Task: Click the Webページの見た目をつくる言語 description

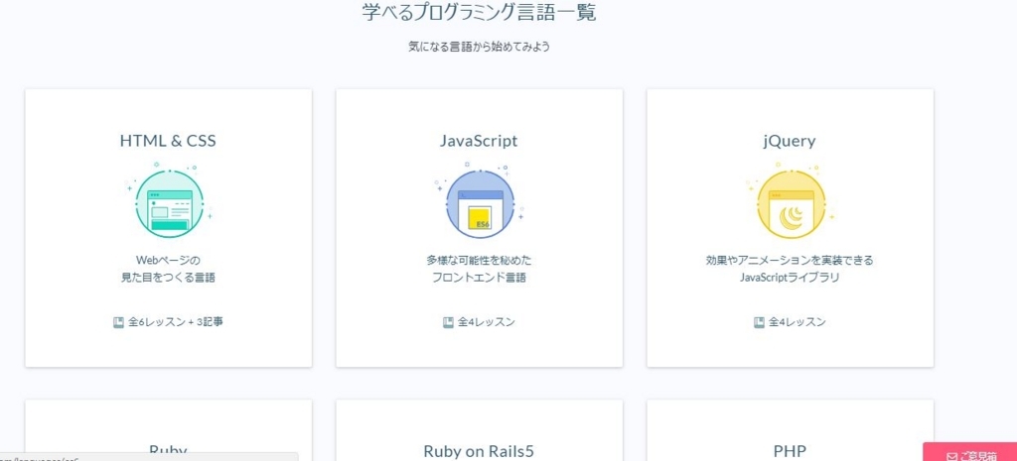Action: point(168,269)
